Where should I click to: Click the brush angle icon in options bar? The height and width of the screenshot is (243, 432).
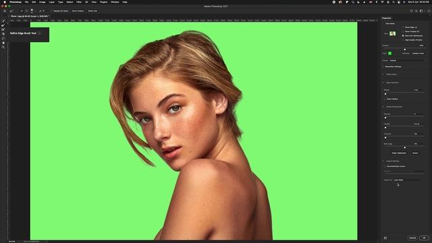[40, 11]
